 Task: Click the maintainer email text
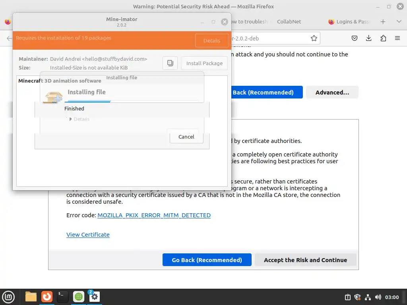[x=114, y=59]
